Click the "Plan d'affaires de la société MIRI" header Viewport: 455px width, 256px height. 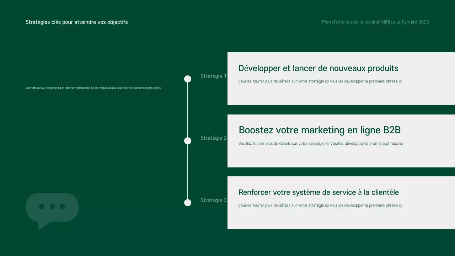coord(375,22)
